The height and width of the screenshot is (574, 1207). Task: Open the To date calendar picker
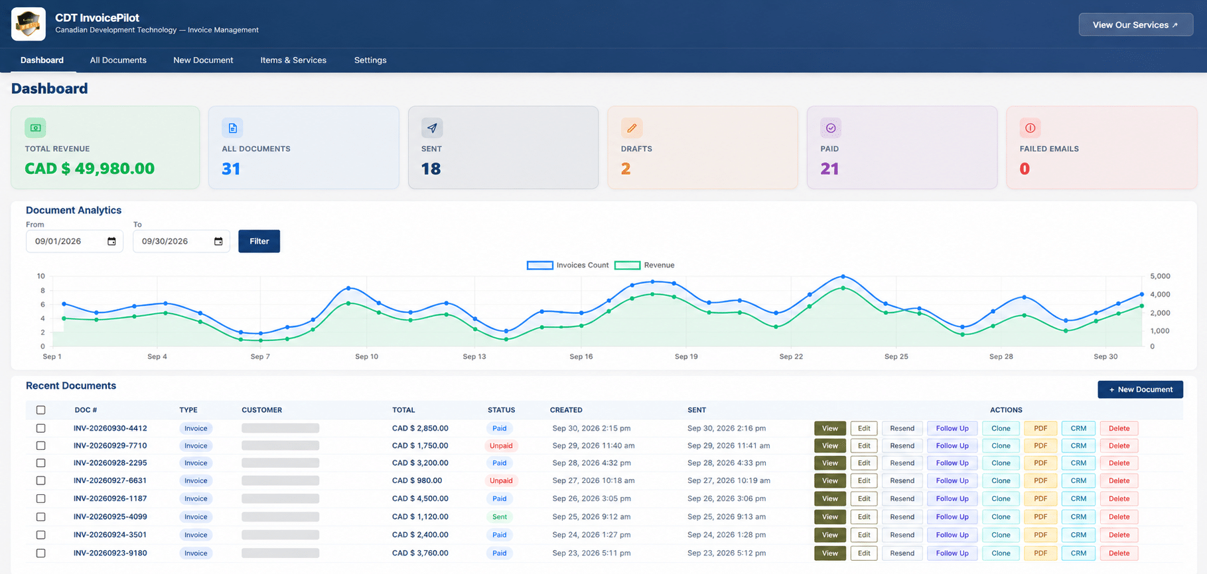click(218, 242)
